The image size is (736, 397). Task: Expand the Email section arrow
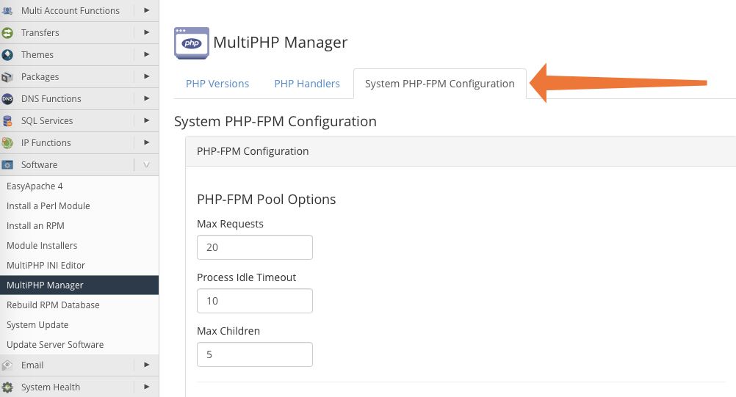(146, 365)
